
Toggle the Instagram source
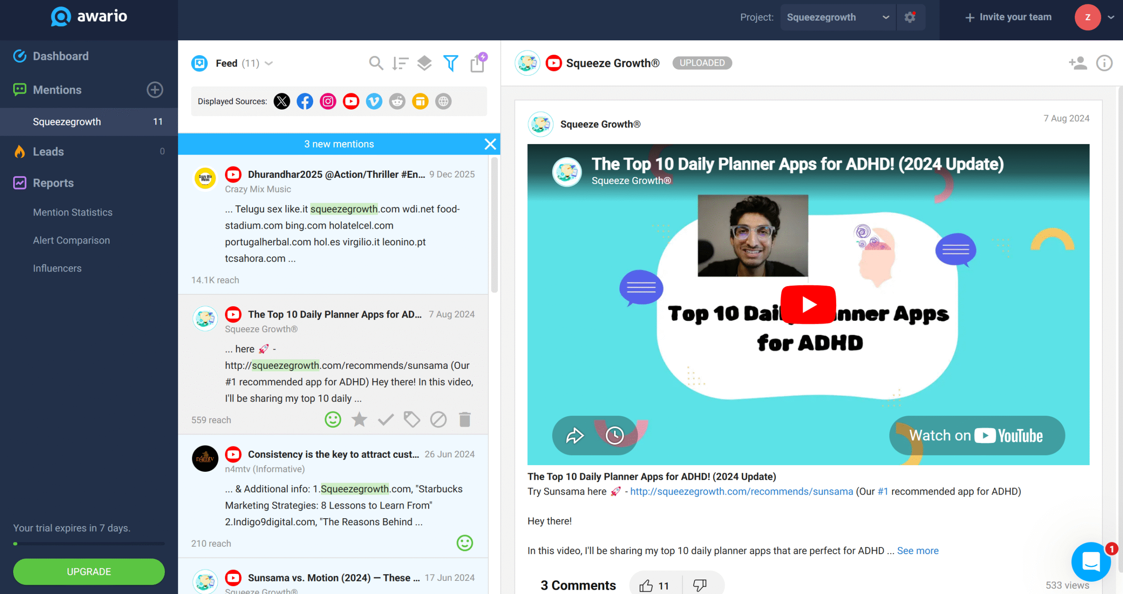(328, 101)
